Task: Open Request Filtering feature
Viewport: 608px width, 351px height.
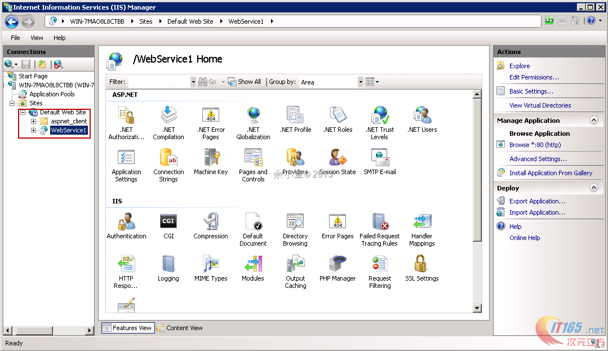Action: 380,272
